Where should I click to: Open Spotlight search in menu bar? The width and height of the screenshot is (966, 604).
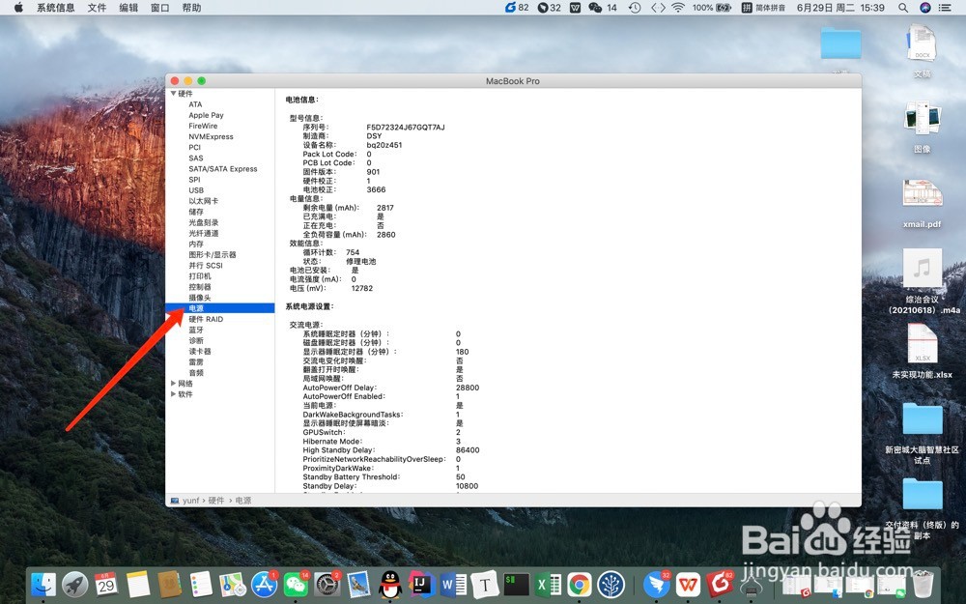coord(903,8)
